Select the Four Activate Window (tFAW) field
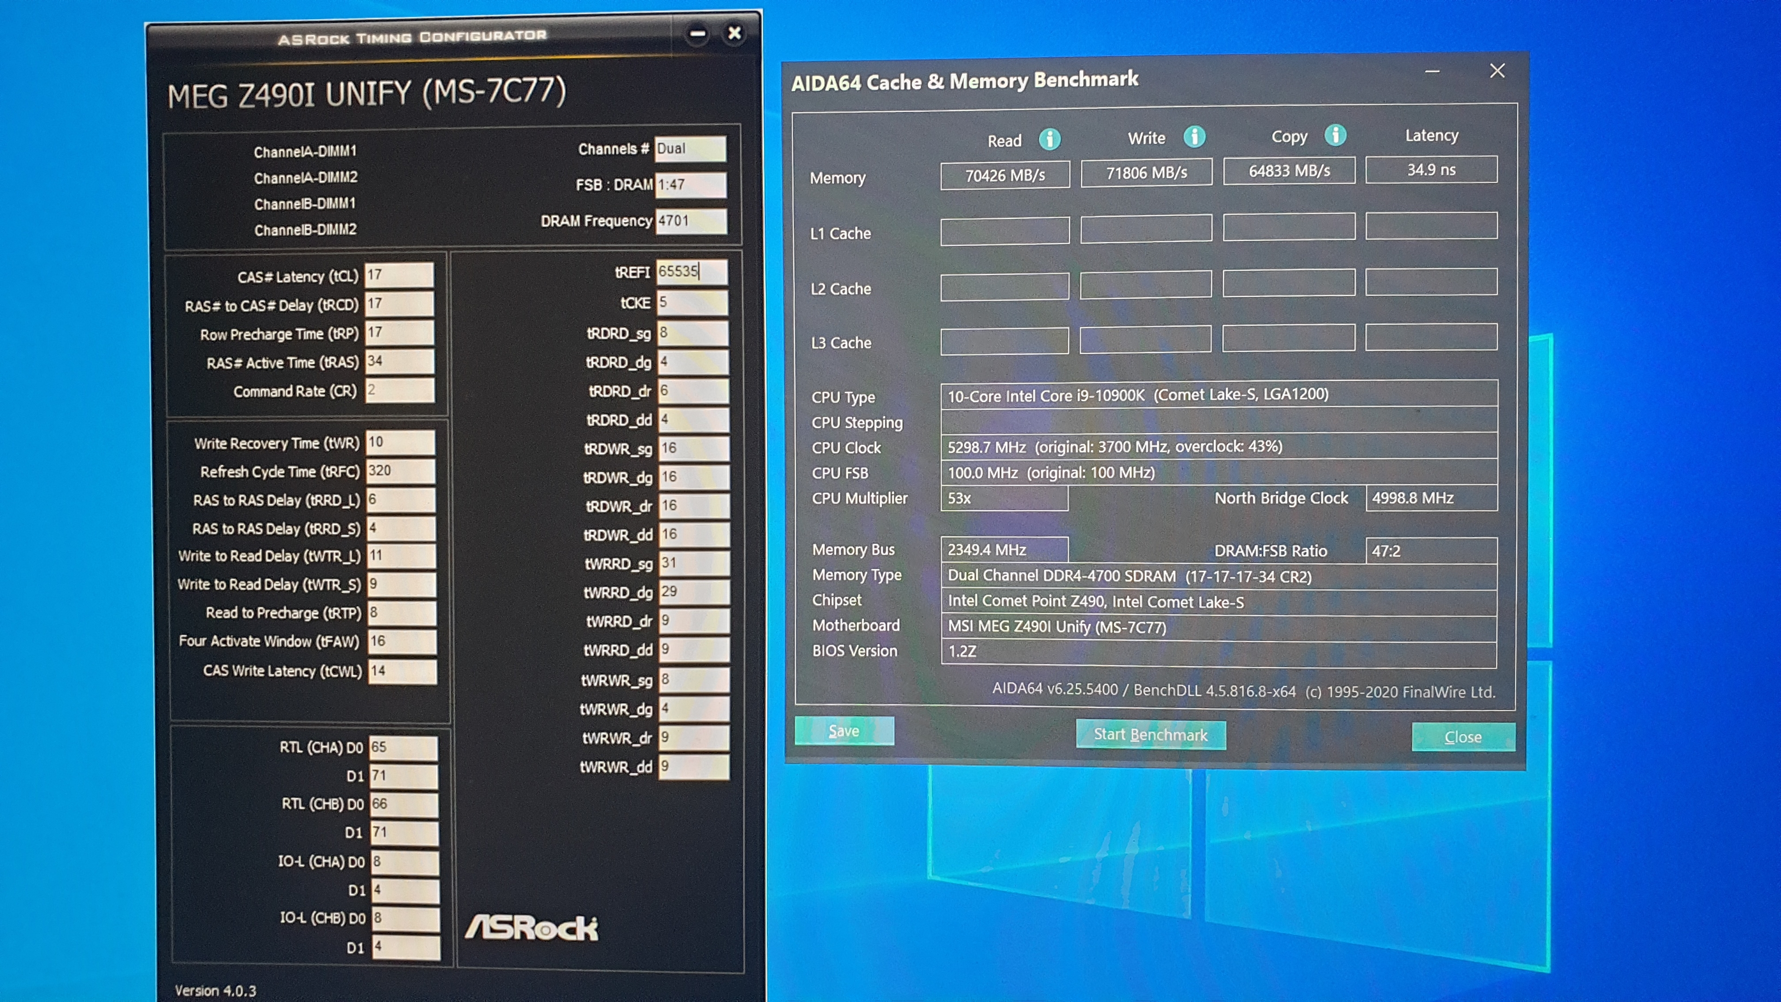 pyautogui.click(x=402, y=642)
